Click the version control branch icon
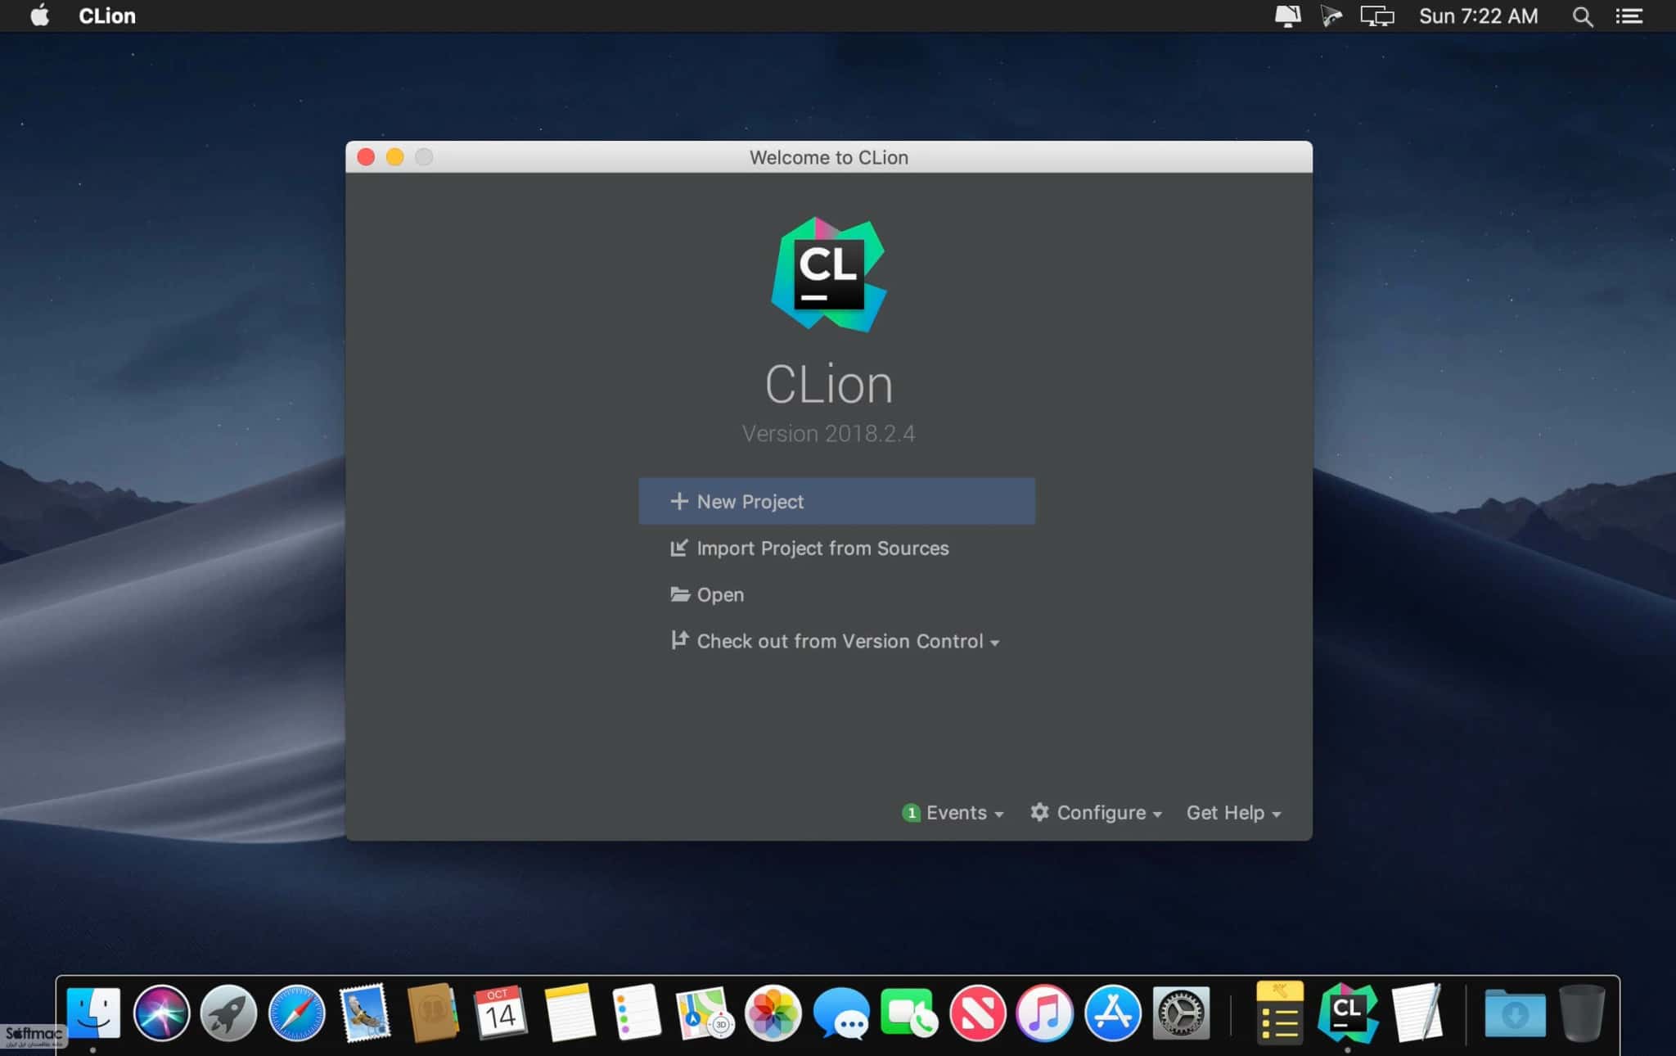The height and width of the screenshot is (1056, 1676). (678, 640)
